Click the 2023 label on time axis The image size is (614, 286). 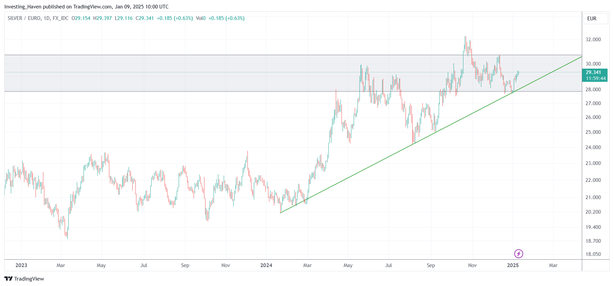pyautogui.click(x=21, y=265)
